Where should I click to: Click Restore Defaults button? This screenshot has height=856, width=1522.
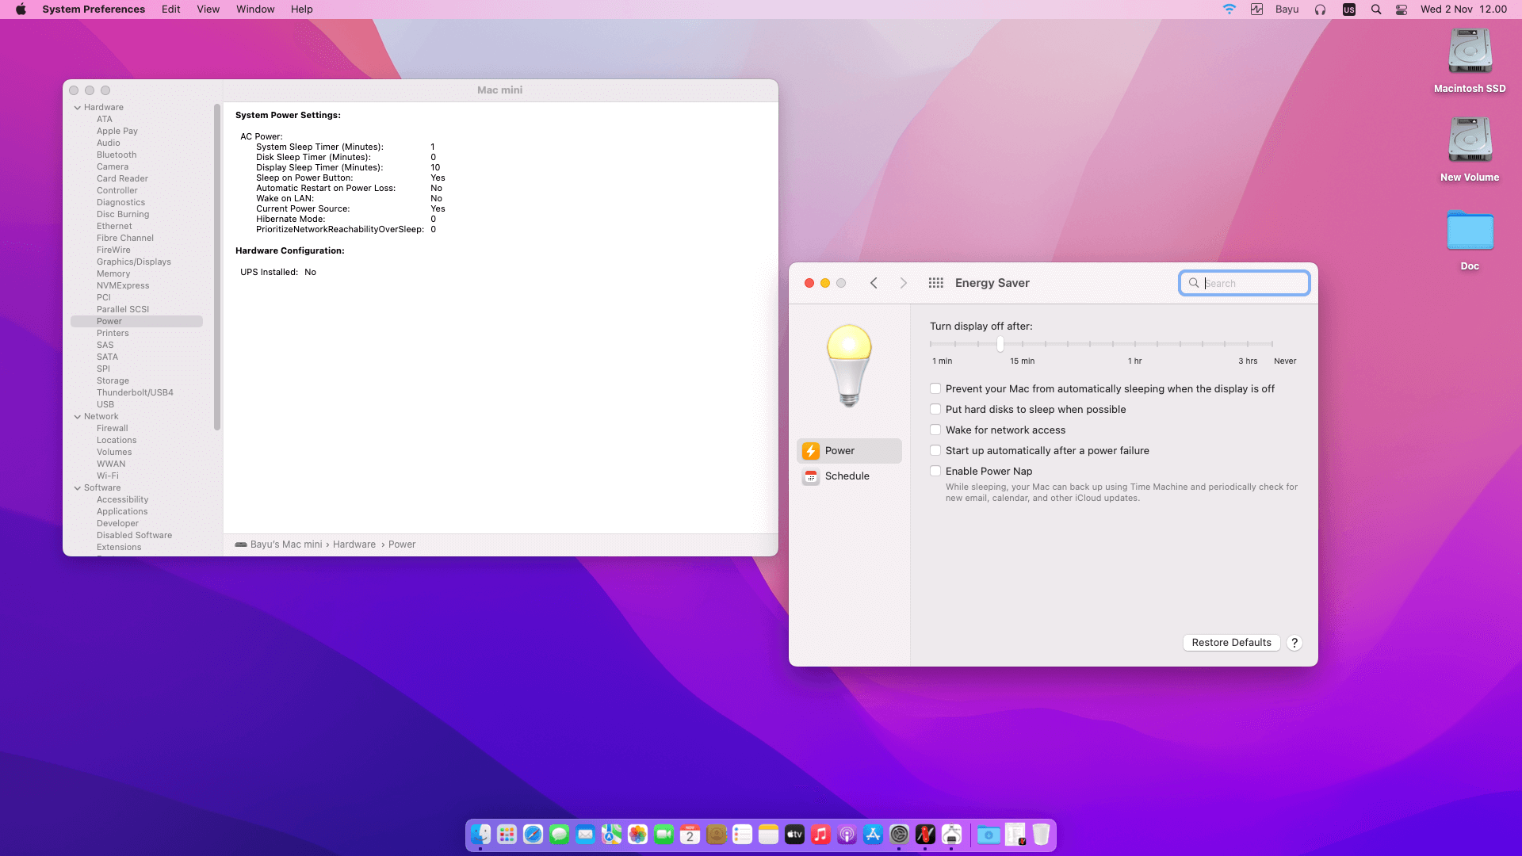click(1231, 643)
